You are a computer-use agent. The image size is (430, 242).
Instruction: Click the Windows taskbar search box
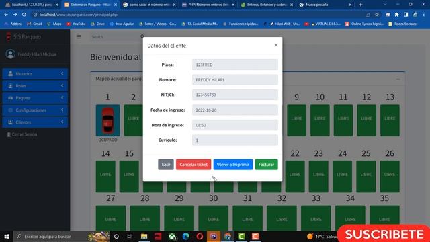pyautogui.click(x=61, y=236)
